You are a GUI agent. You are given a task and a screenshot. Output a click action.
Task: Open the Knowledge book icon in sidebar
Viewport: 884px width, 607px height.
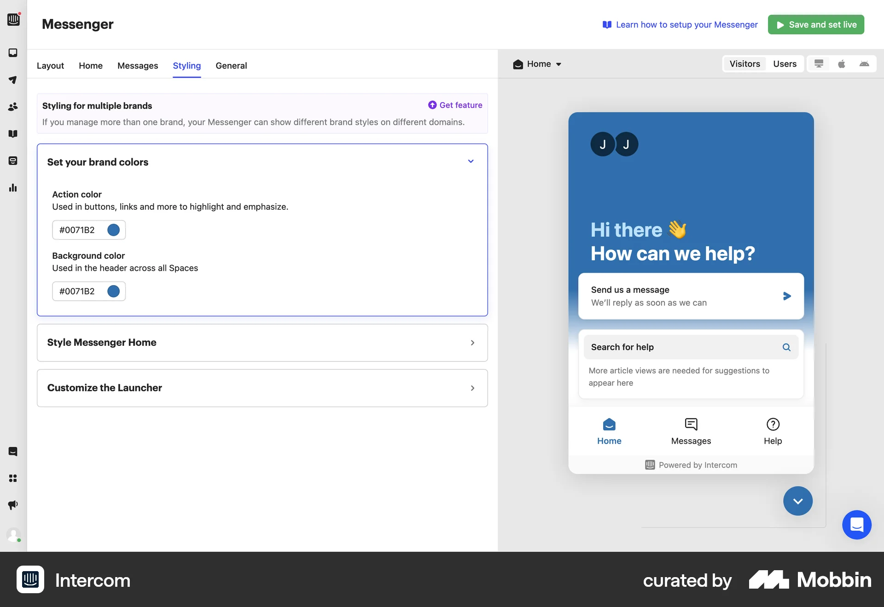pyautogui.click(x=13, y=134)
